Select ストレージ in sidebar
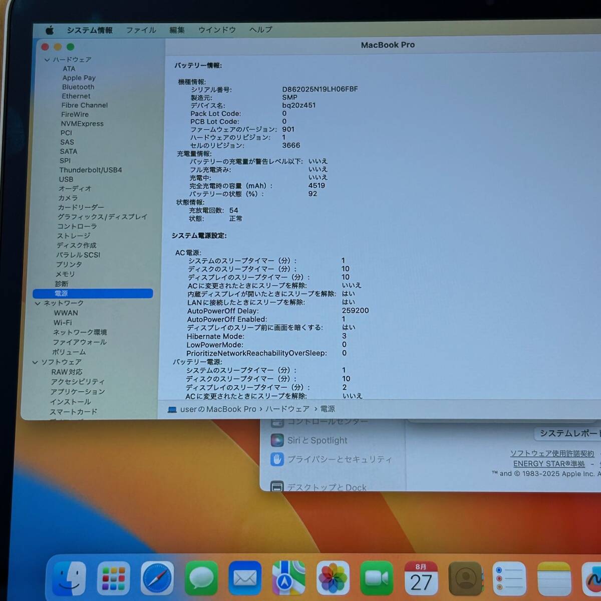Image resolution: width=601 pixels, height=601 pixels. click(74, 236)
